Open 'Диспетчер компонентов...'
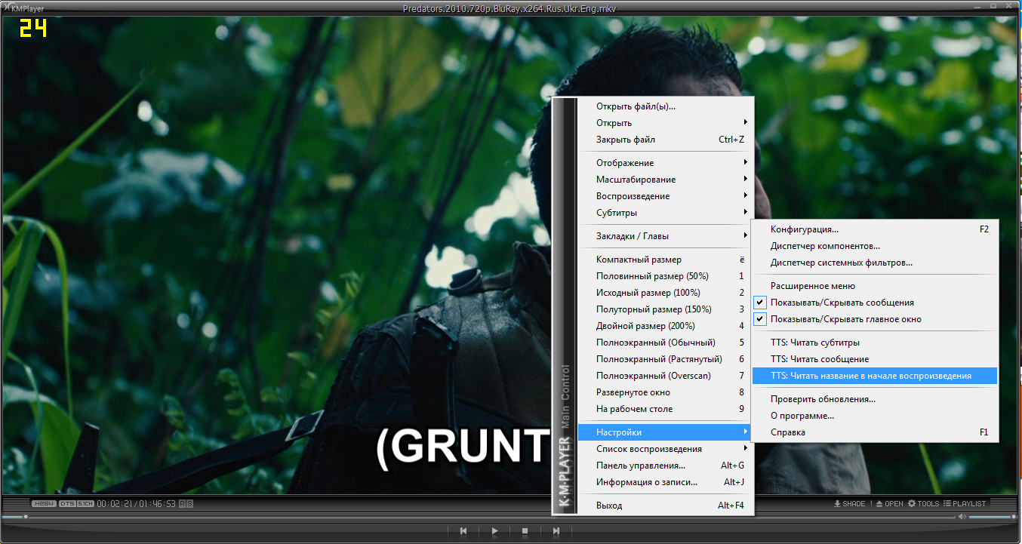Screen dimensions: 1022x544 875,246
